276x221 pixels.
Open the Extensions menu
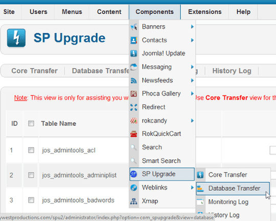[205, 12]
